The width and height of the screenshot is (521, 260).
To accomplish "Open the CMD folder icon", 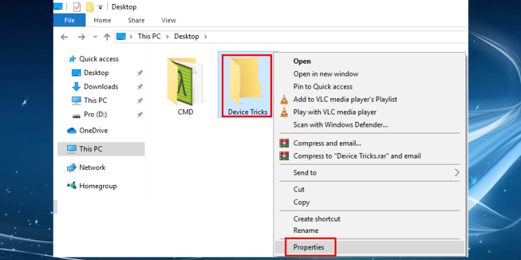I will point(185,81).
